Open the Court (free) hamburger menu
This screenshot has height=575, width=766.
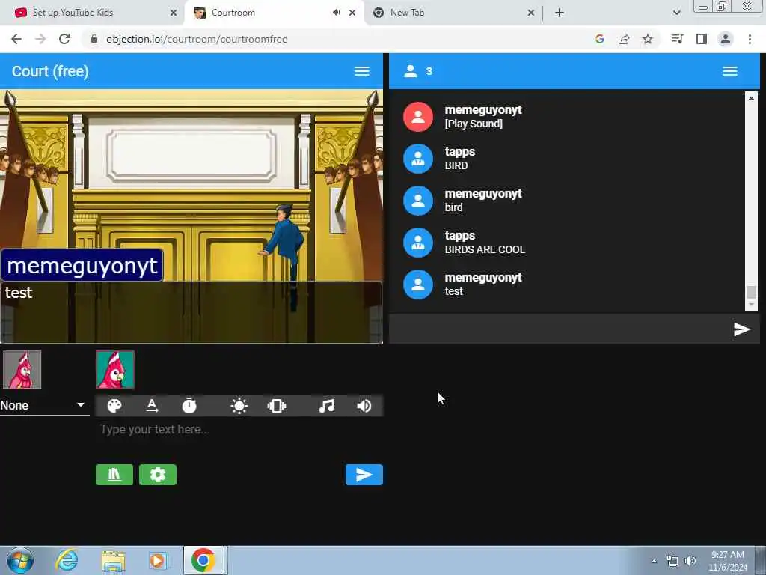click(361, 71)
